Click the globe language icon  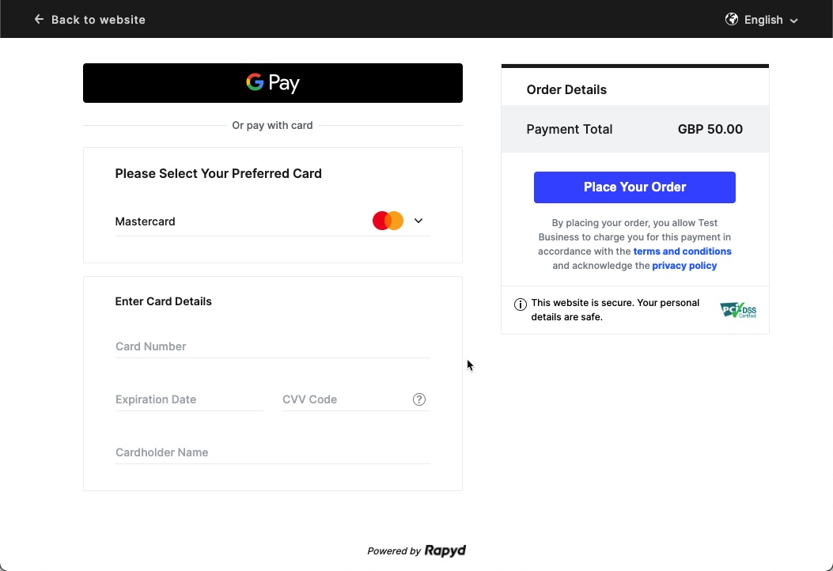pyautogui.click(x=732, y=20)
